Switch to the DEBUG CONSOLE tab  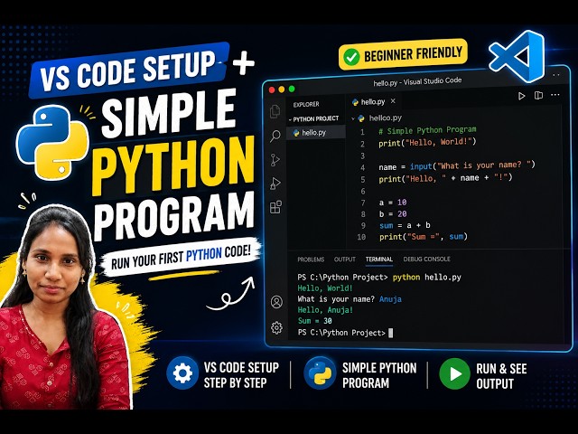426,259
